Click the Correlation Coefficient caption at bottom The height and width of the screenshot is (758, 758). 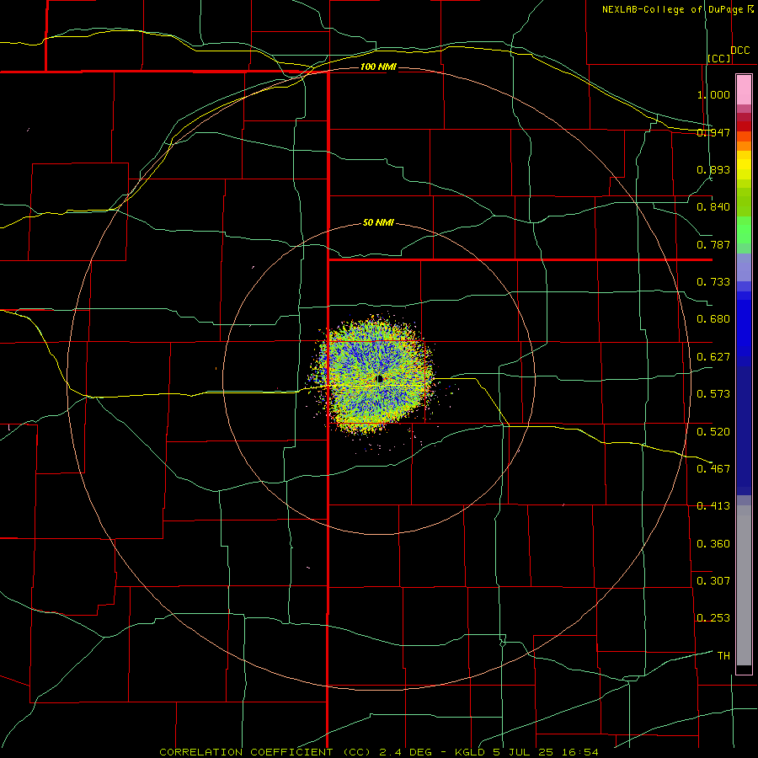coord(379,752)
